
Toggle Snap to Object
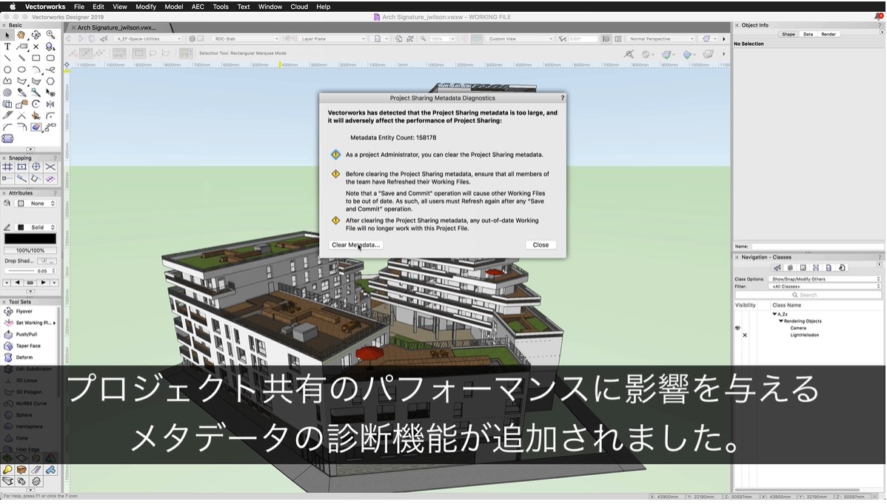pos(21,167)
